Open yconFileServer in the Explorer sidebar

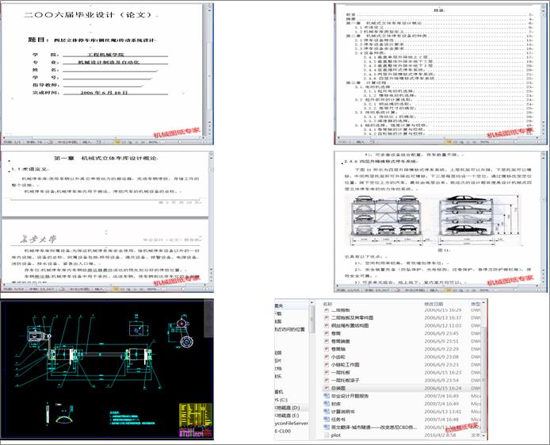click(292, 424)
